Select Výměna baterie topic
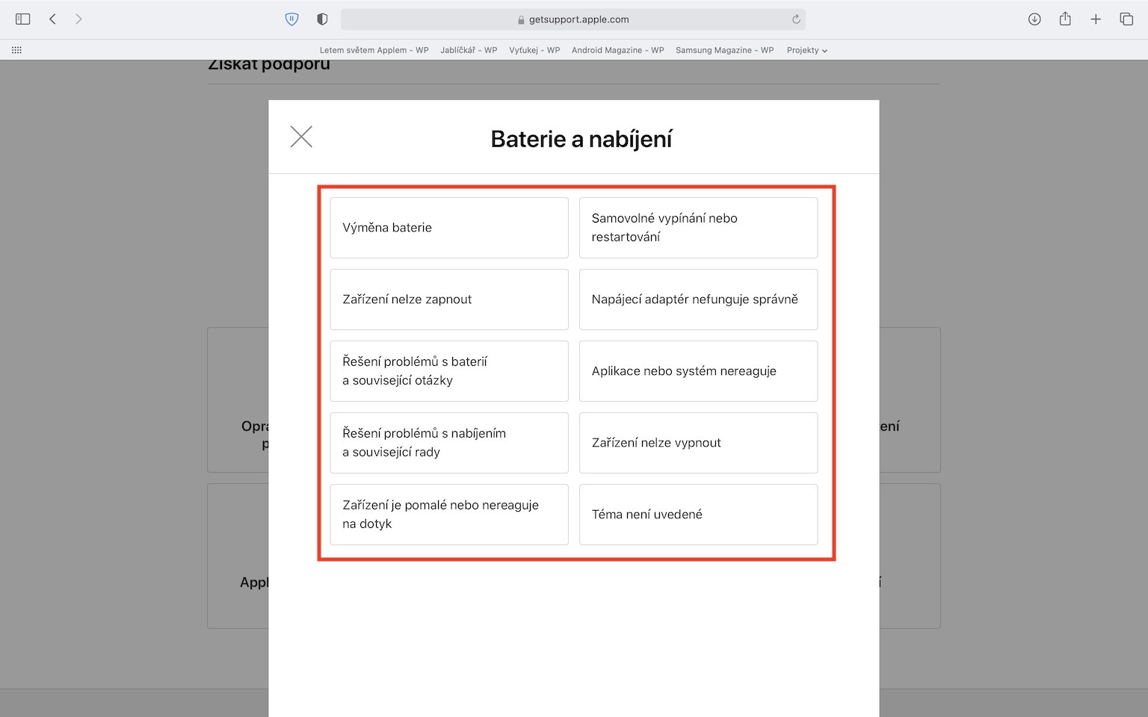This screenshot has height=717, width=1148. click(x=449, y=228)
